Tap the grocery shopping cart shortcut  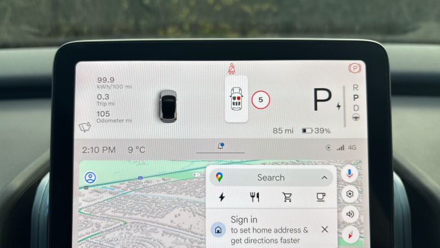(x=287, y=197)
